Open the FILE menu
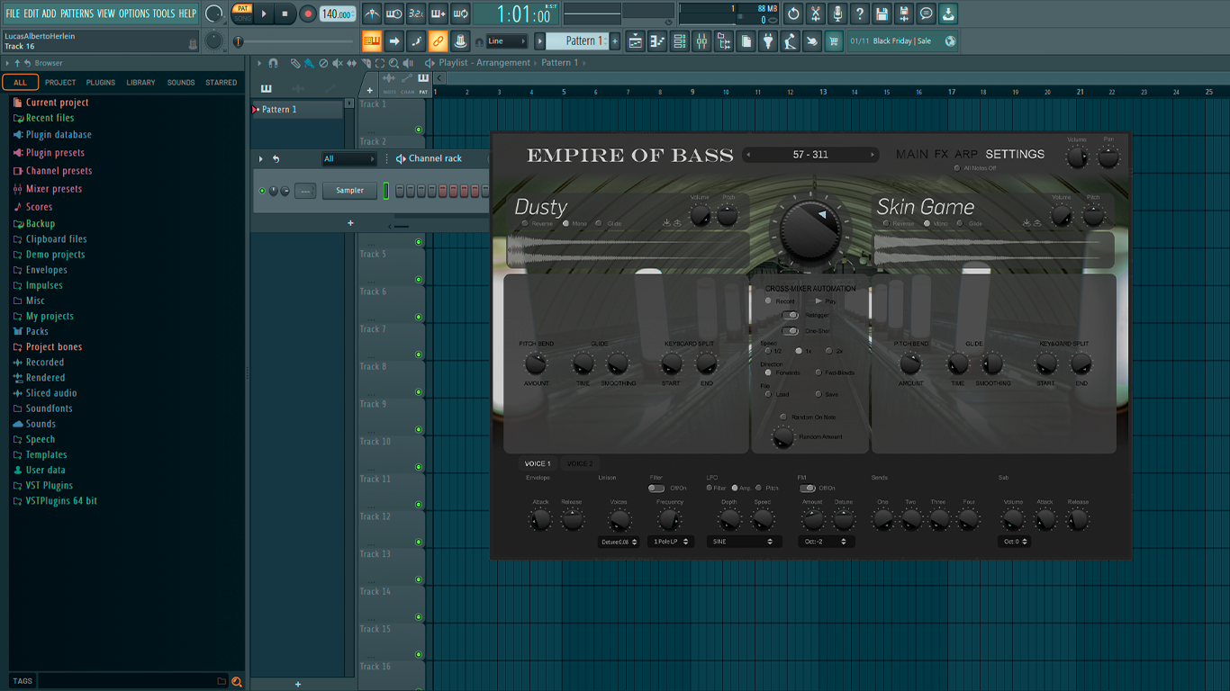The image size is (1230, 691). coord(13,13)
